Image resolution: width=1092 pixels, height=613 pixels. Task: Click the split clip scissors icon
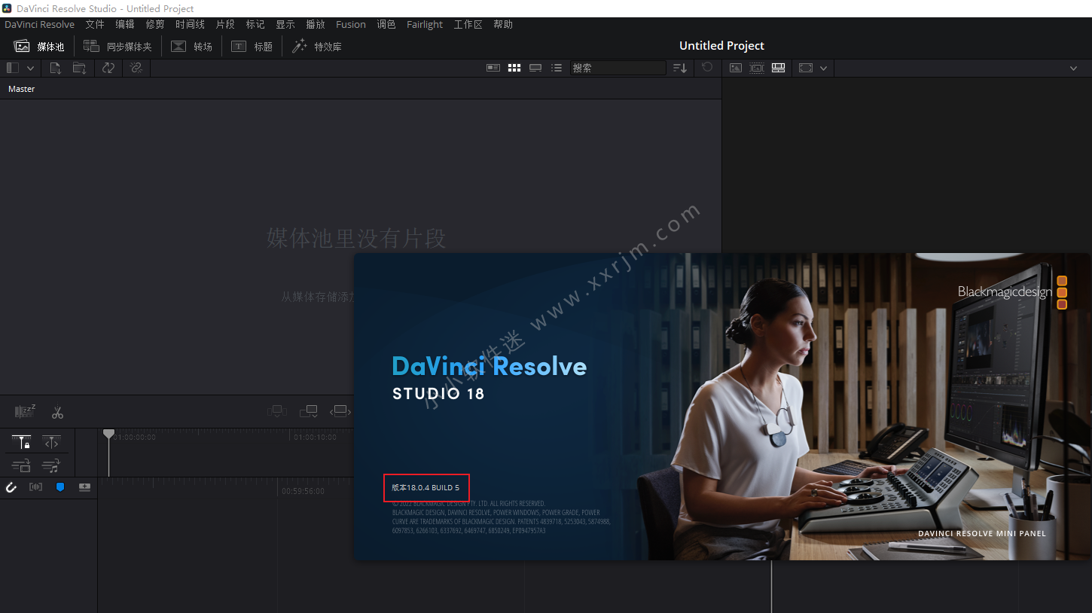point(57,413)
